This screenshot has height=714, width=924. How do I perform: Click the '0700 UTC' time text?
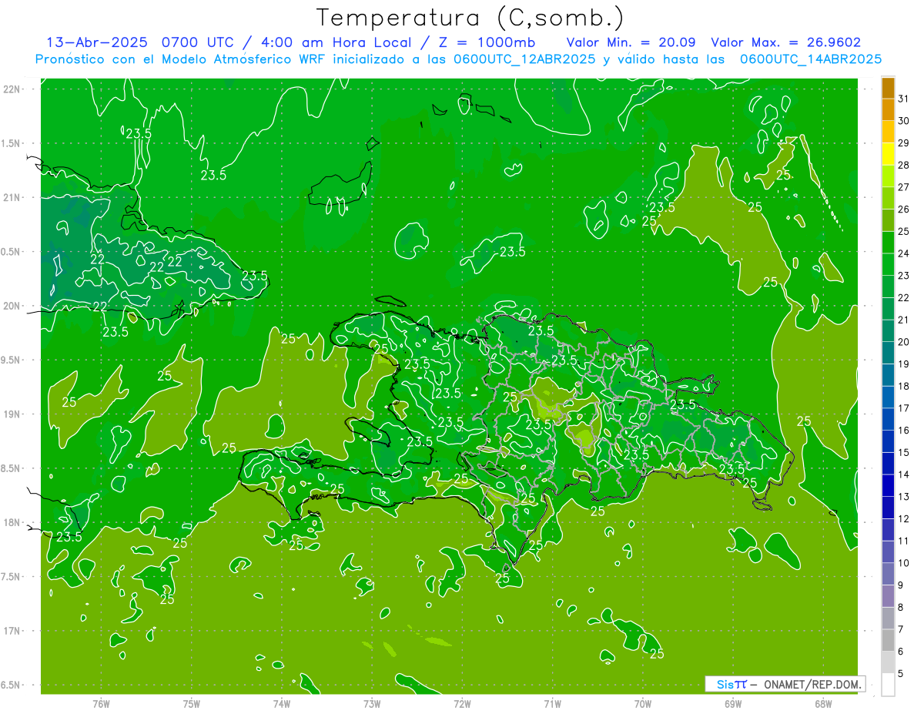(x=196, y=42)
